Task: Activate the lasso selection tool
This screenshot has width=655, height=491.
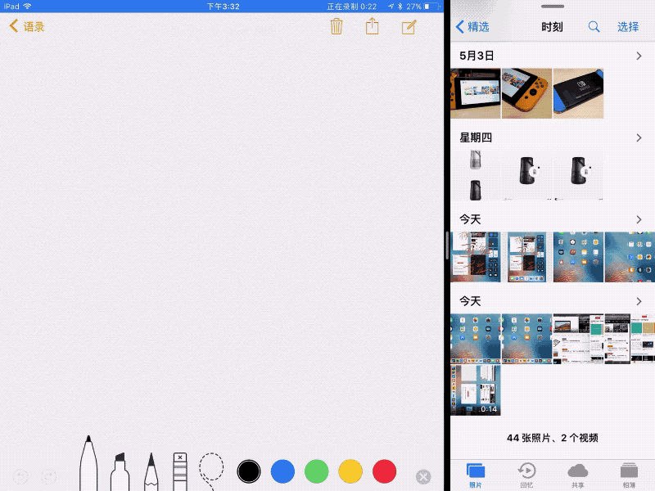Action: (210, 469)
